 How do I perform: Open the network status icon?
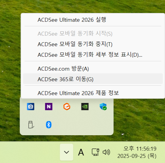click(95, 152)
